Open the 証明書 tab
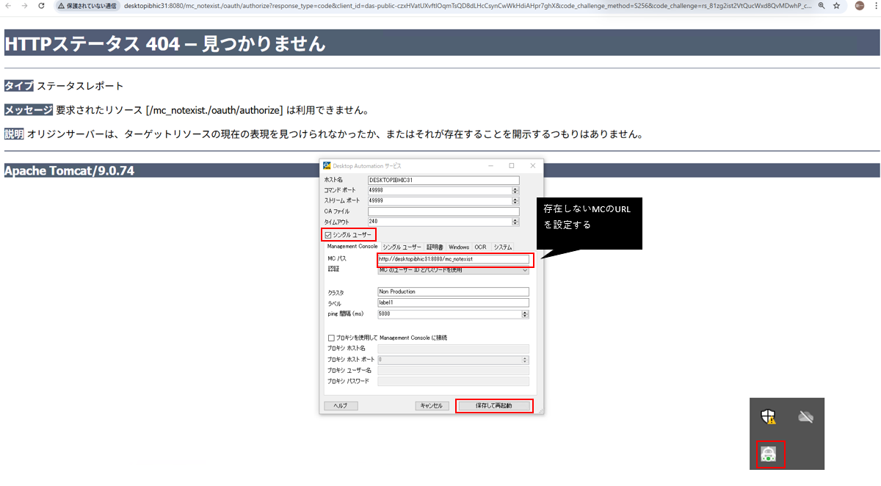The image size is (881, 486). 435,247
